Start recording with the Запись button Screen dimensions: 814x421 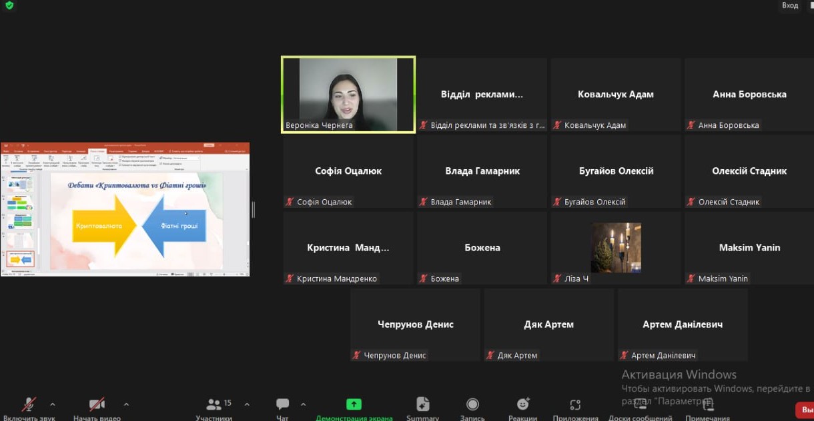(472, 405)
